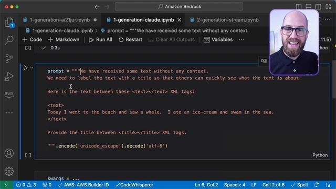Image resolution: width=336 pixels, height=189 pixels.
Task: Show additional views ellipsis in activity bar
Action: [9, 112]
